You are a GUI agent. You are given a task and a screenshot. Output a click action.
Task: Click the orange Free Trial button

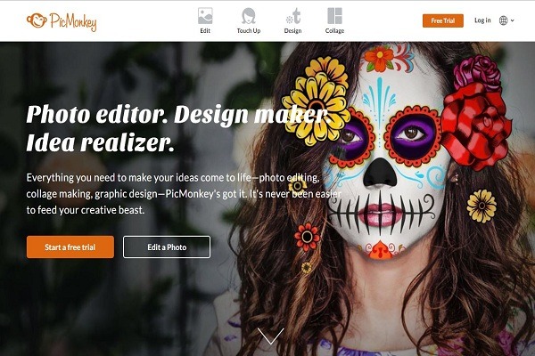443,20
